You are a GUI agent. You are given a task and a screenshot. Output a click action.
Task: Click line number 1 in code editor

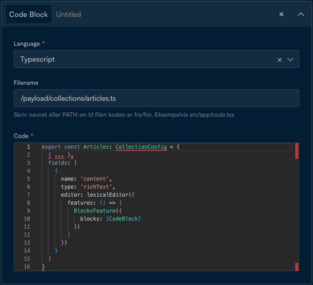click(x=28, y=147)
